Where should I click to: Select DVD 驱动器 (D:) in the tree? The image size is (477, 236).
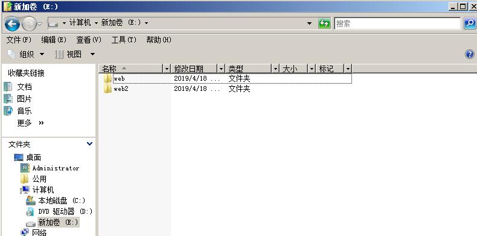pos(65,211)
